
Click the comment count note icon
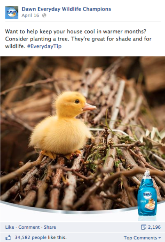tap(144, 227)
